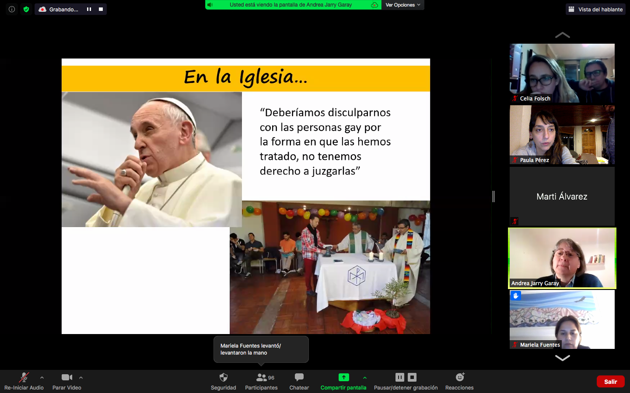Image resolution: width=630 pixels, height=393 pixels.
Task: Switch to Vista del hablante
Action: [595, 9]
